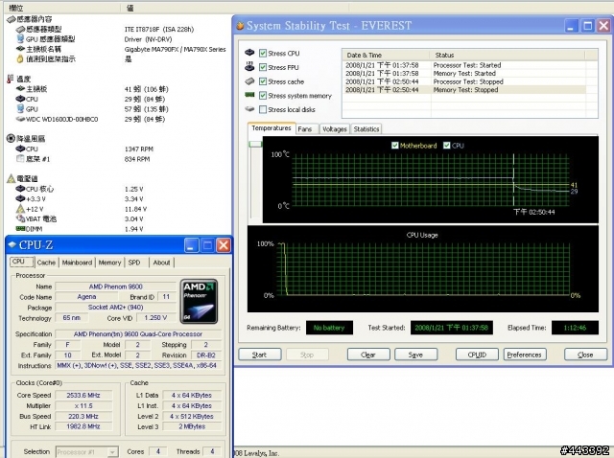The width and height of the screenshot is (614, 458).
Task: Click the FPU icon beside Stress FPU
Action: tap(249, 66)
